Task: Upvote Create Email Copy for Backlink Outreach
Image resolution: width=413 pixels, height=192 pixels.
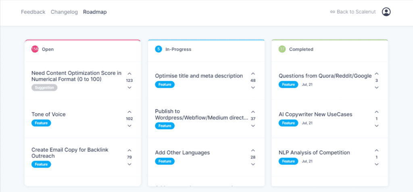Action: 129,151
